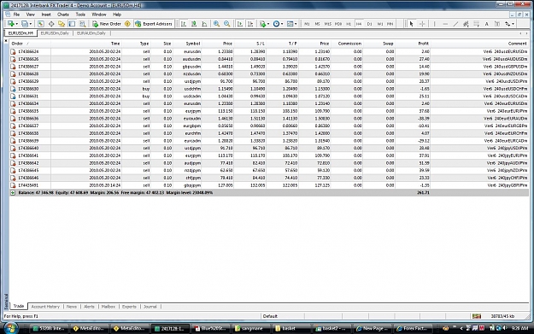This screenshot has height=334, width=534.
Task: Toggle the W1 timeframe button
Action: coord(380,24)
